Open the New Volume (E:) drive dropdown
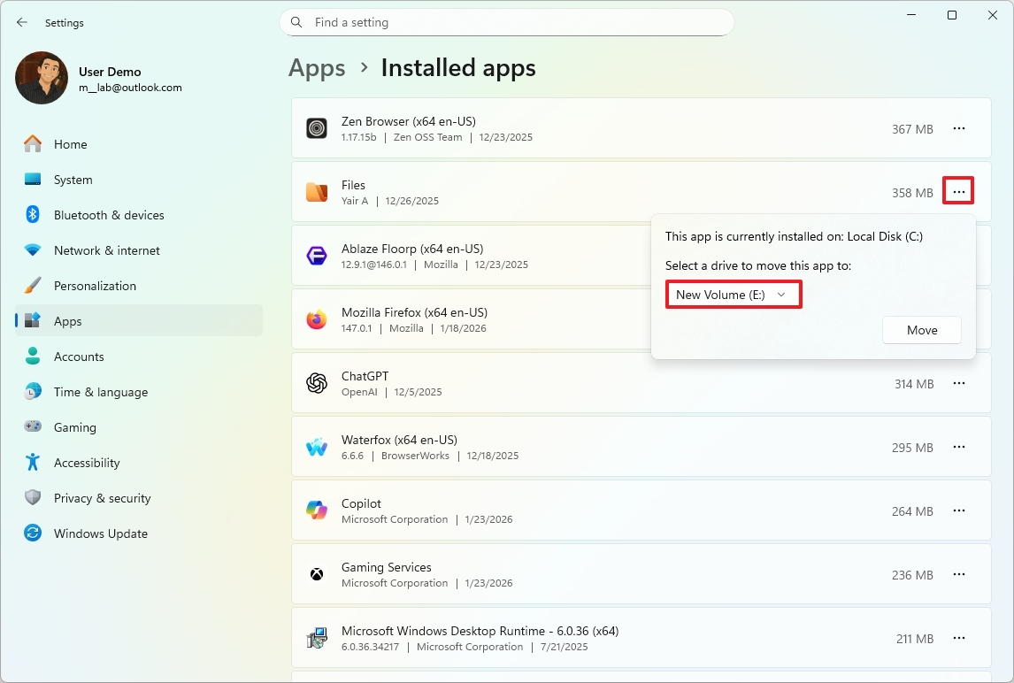1014x683 pixels. pyautogui.click(x=733, y=295)
